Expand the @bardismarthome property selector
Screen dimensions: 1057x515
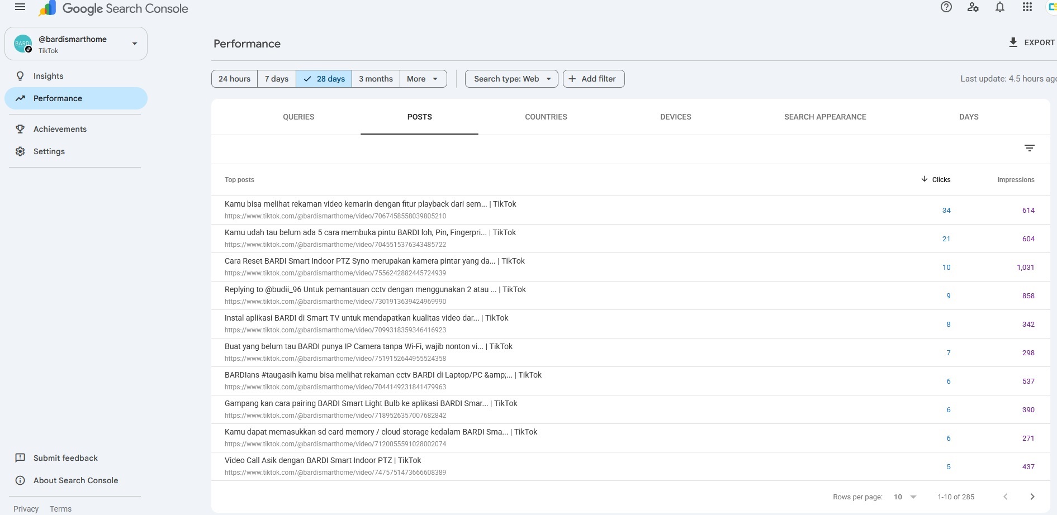[76, 44]
